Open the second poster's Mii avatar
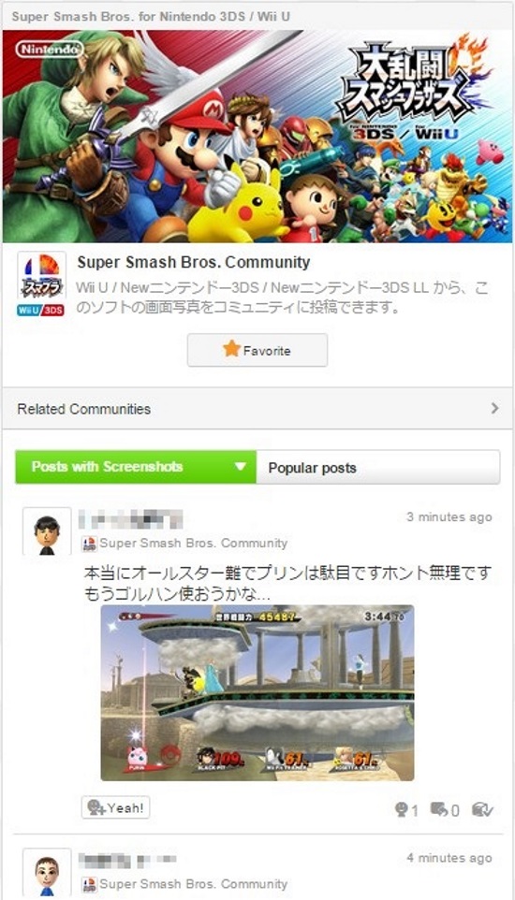The height and width of the screenshot is (900, 515). click(x=47, y=873)
